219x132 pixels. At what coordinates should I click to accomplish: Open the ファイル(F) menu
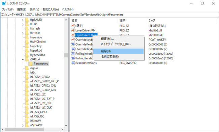pyautogui.click(x=7, y=9)
